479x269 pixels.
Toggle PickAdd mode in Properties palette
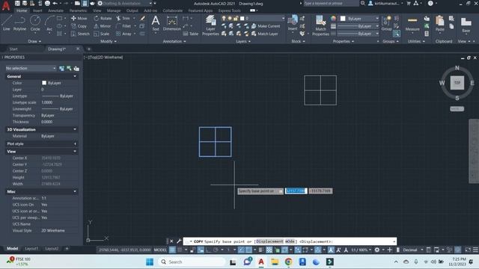61,68
